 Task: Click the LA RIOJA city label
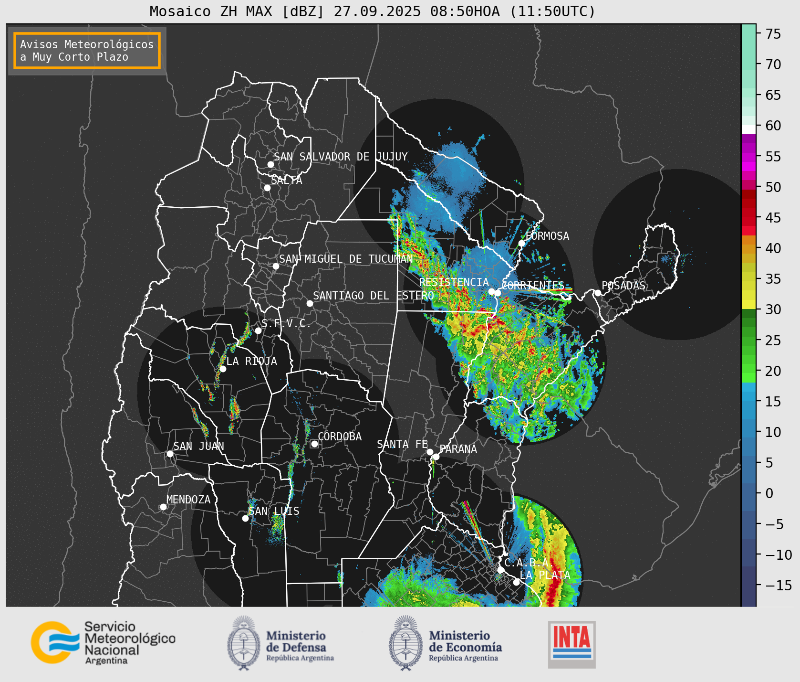click(x=251, y=361)
